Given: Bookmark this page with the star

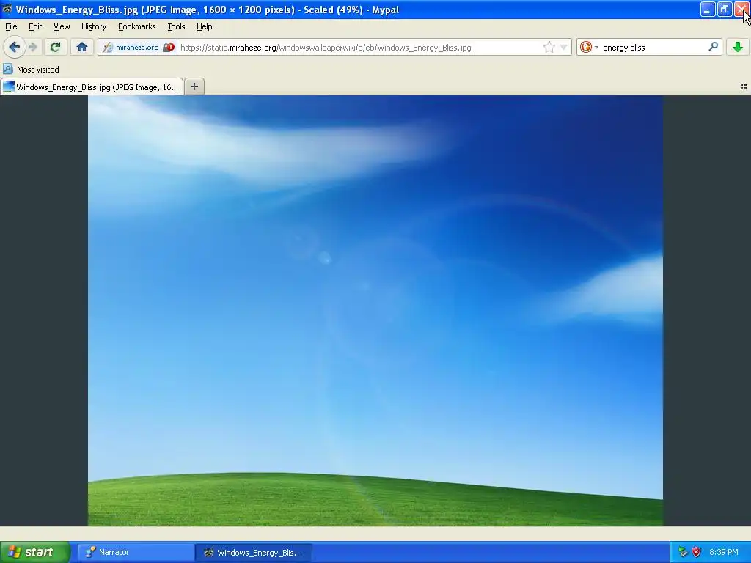Looking at the screenshot, I should [549, 47].
